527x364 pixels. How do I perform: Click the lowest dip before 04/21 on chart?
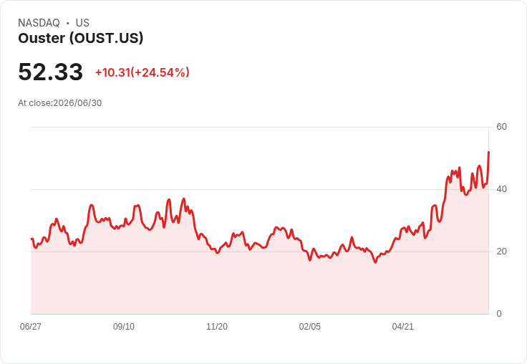(375, 262)
